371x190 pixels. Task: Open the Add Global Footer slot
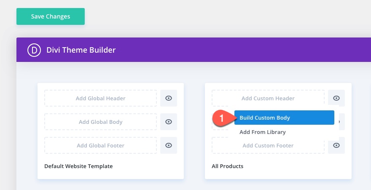[100, 145]
